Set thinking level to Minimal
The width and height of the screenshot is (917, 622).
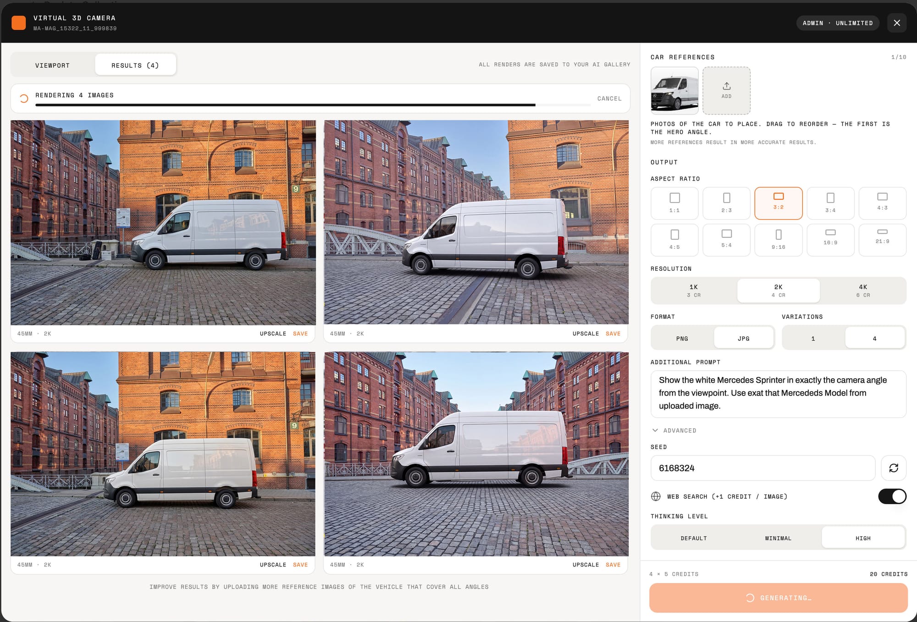(x=779, y=538)
